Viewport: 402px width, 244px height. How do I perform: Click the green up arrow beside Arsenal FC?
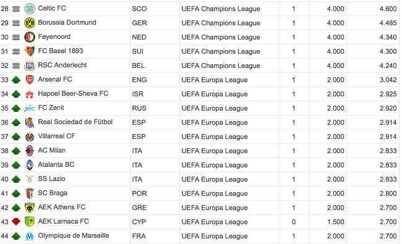point(16,80)
